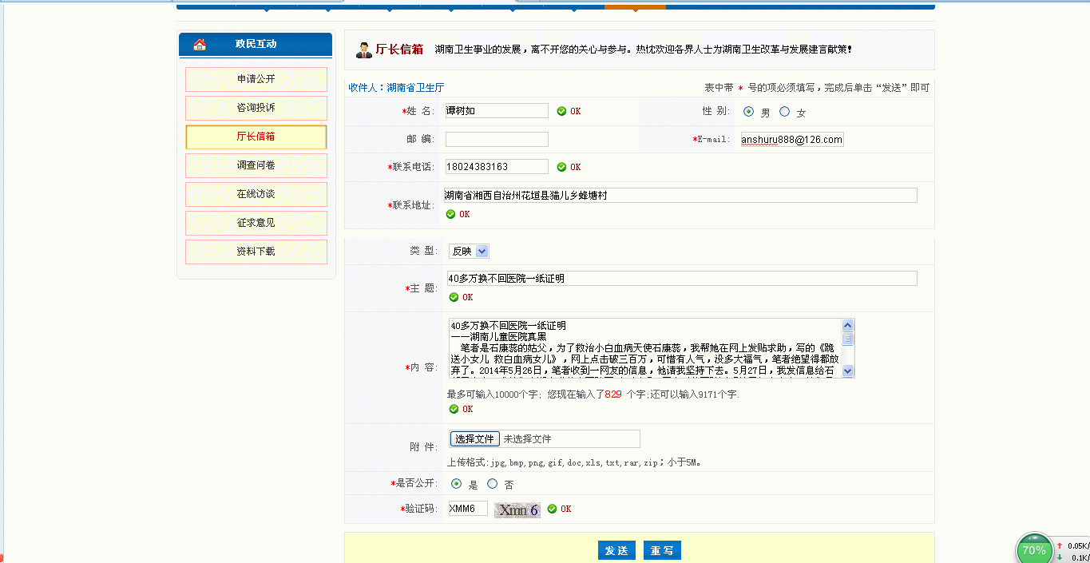Click the green OK check under 主题
This screenshot has width=1090, height=563.
tap(454, 297)
